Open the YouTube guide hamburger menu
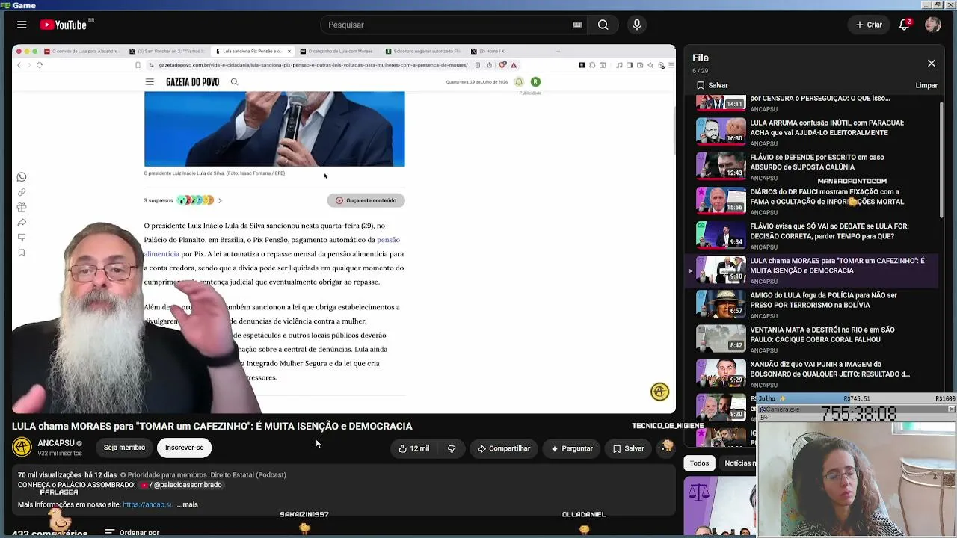The height and width of the screenshot is (538, 957). coord(22,25)
